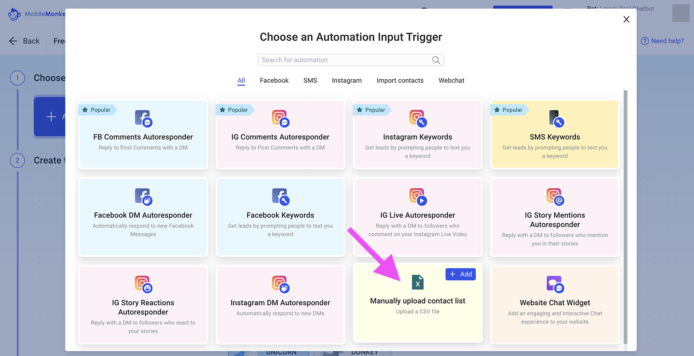This screenshot has height=356, width=694.
Task: Select the IG Comments Autoresponder title
Action: click(280, 137)
